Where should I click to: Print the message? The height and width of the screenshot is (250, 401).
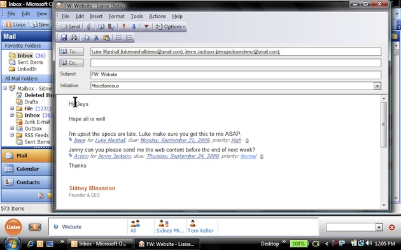(x=74, y=37)
